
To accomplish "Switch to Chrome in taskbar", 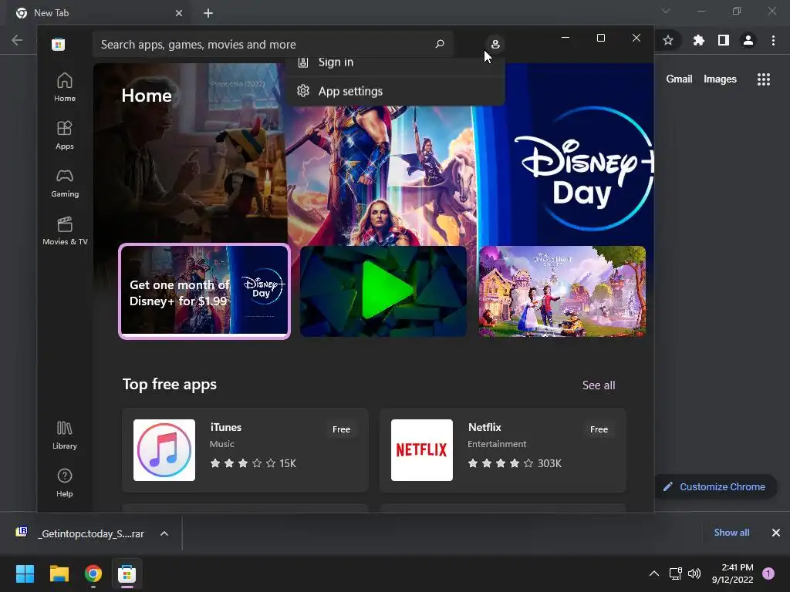I will point(93,573).
